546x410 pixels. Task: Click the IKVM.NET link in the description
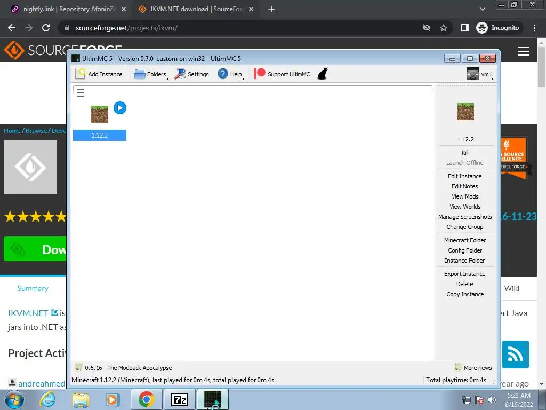click(28, 313)
